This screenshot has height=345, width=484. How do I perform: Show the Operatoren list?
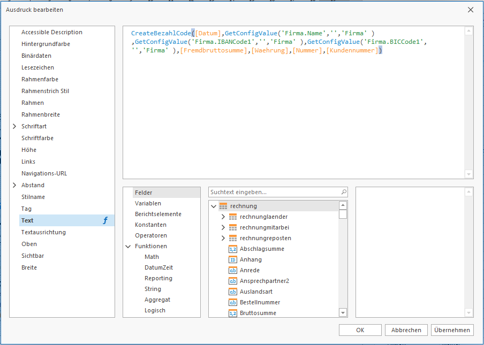pos(151,235)
